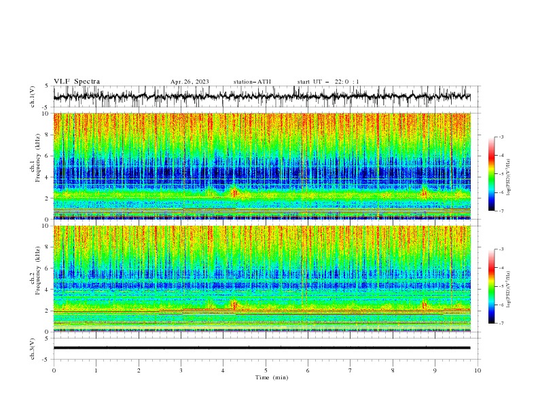Screen dimensions: 538x416
Task: Click the 'ch.1(V)' waveform axis label
Action: 33,97
